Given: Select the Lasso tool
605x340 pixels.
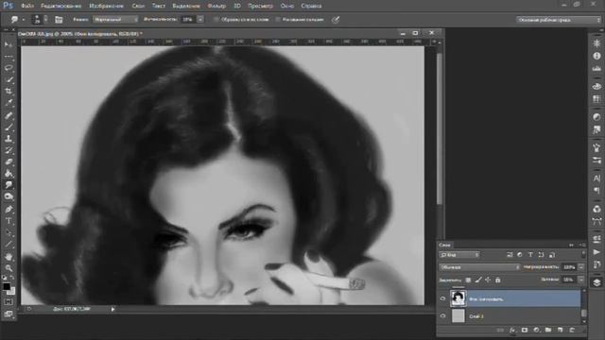Looking at the screenshot, I should pyautogui.click(x=9, y=68).
